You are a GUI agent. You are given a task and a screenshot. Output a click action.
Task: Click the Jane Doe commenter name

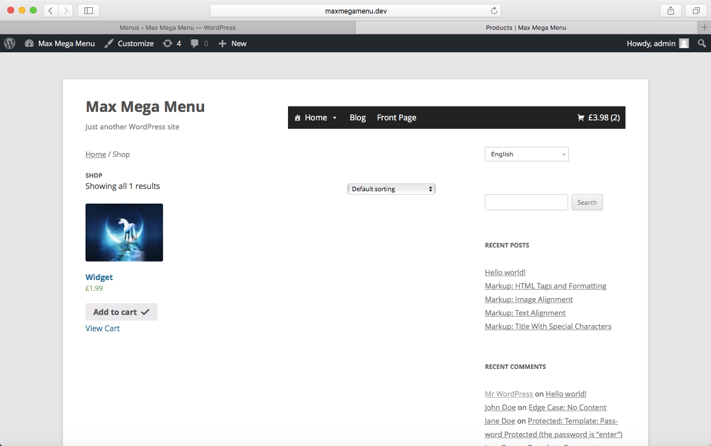click(x=500, y=421)
